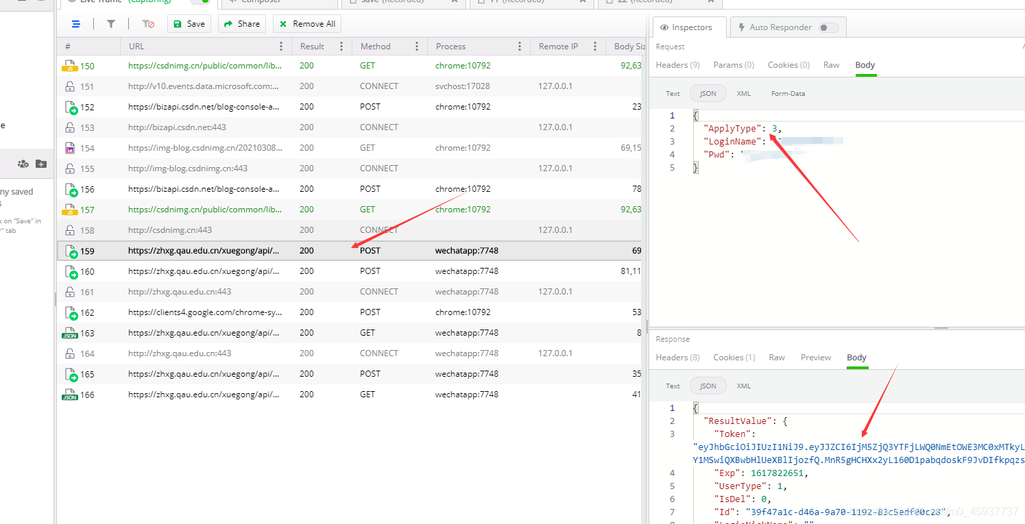Open the URL column options menu
The height and width of the screenshot is (524, 1025).
(281, 47)
